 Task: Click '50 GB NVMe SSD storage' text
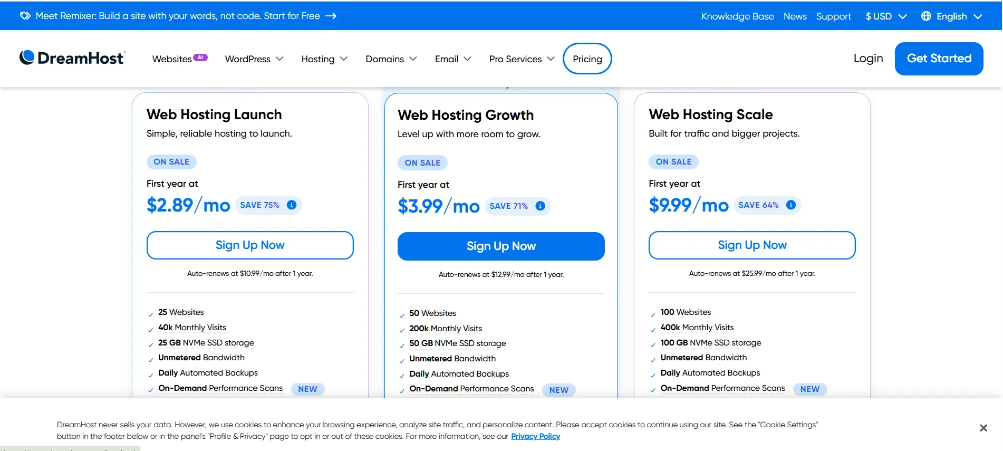pos(458,343)
